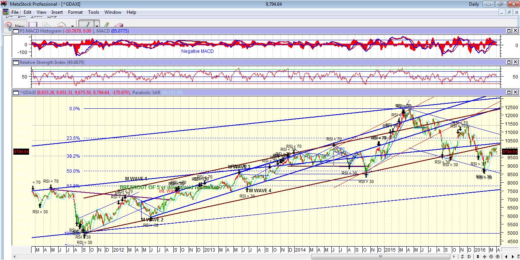Toggle the ^GDAXI chart panel checkbox
Viewport: 520px width, 260px height.
[x=15, y=92]
